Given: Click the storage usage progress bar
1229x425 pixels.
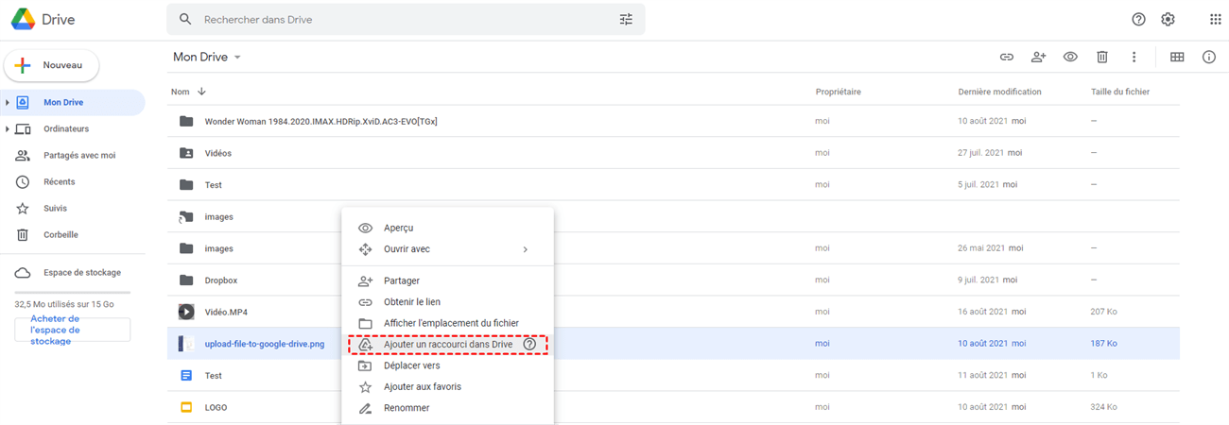Looking at the screenshot, I should (x=73, y=293).
